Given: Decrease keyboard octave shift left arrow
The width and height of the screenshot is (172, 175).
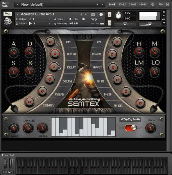Looking at the screenshot, I should tap(3, 172).
